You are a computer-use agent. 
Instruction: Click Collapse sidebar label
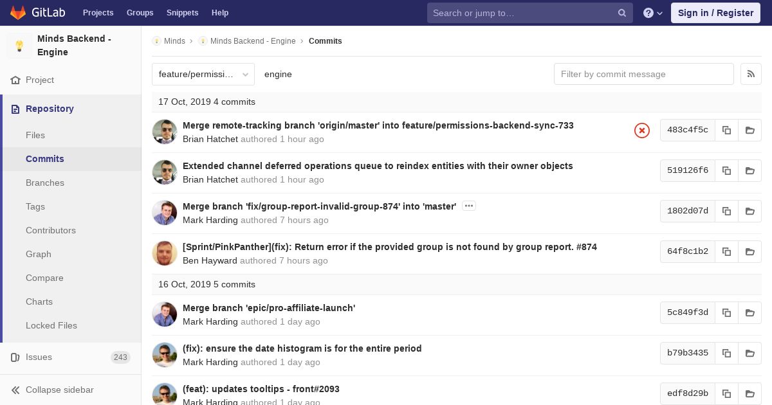click(60, 390)
